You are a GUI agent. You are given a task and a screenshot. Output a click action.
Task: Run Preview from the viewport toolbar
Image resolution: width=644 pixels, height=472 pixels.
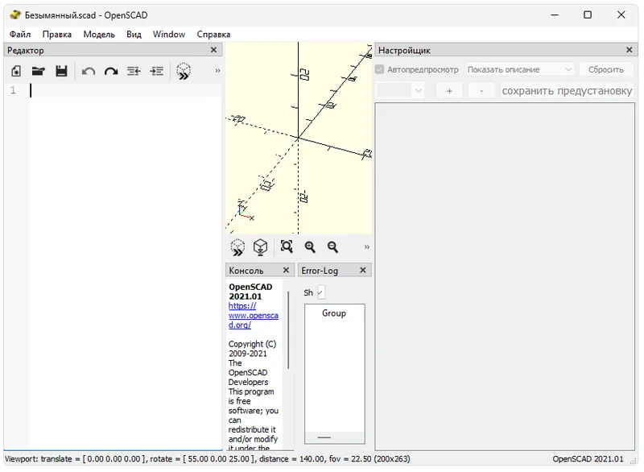(237, 247)
